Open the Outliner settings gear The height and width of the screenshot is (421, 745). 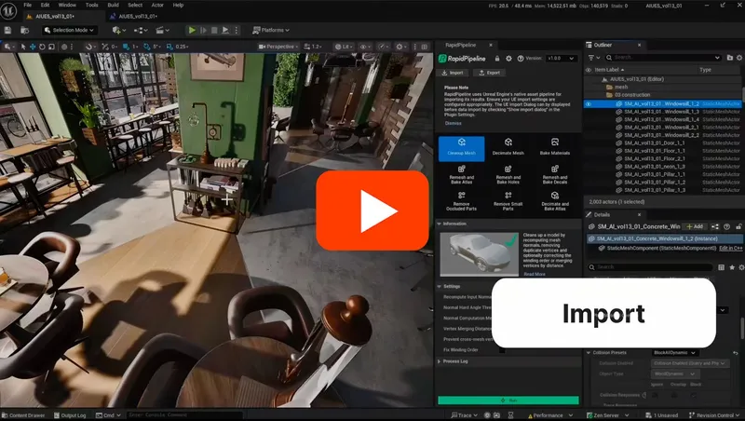[739, 58]
